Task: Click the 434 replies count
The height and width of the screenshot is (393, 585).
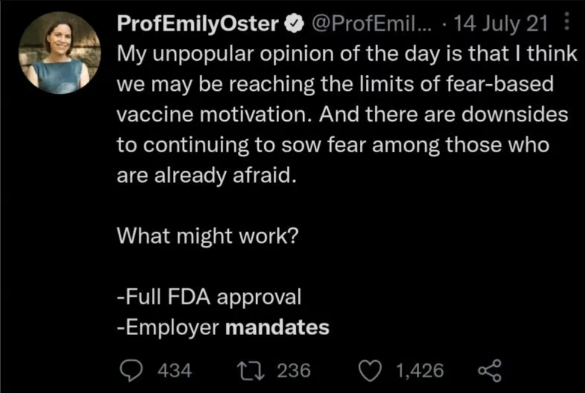Action: (174, 371)
